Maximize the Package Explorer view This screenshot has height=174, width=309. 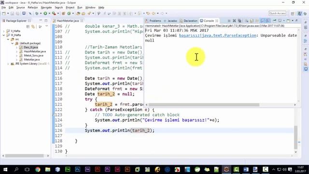46,20
